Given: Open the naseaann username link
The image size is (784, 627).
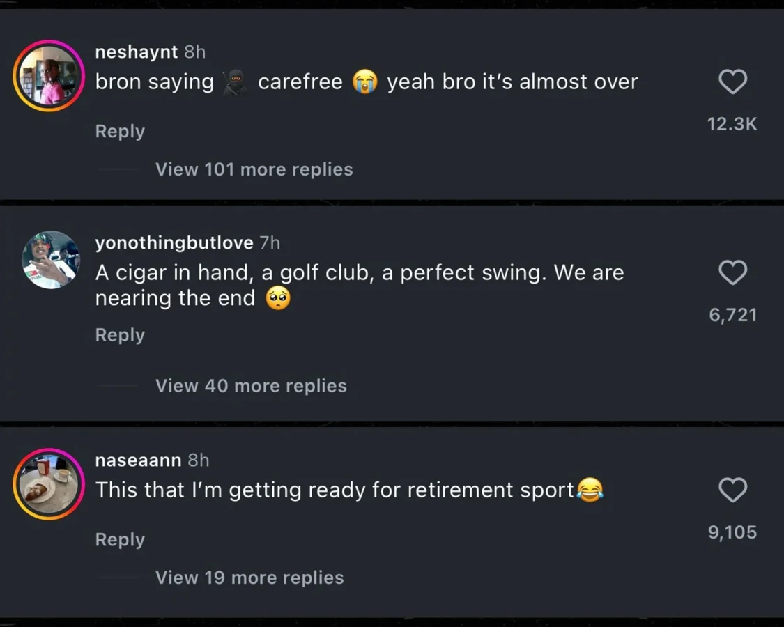Looking at the screenshot, I should tap(138, 460).
